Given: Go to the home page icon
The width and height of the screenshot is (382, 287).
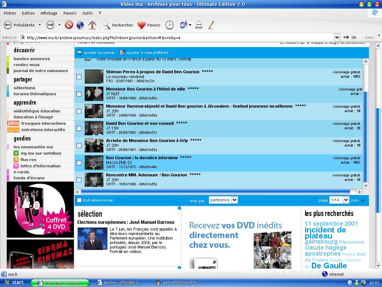Looking at the screenshot, I should tap(92, 25).
